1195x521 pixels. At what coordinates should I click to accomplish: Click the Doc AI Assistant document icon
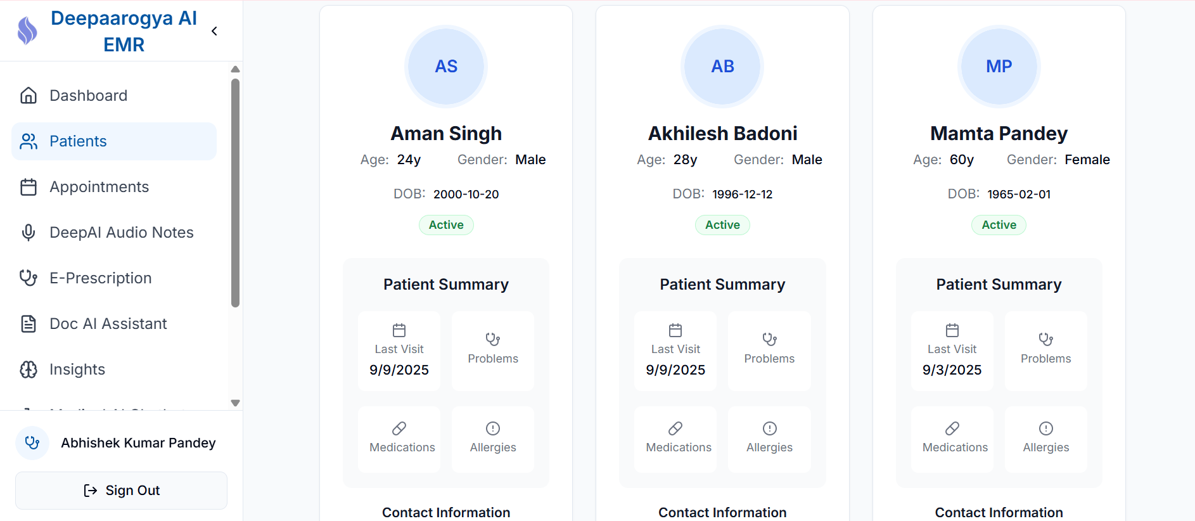(x=29, y=324)
